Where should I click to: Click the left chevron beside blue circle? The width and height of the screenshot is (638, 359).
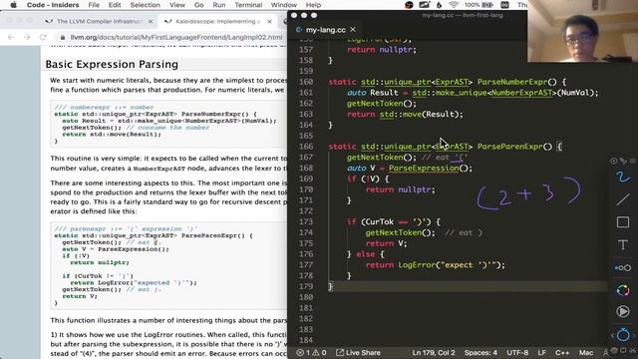(613, 335)
